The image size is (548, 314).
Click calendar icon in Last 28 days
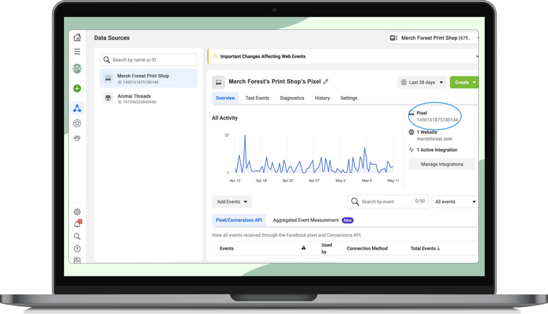(404, 82)
